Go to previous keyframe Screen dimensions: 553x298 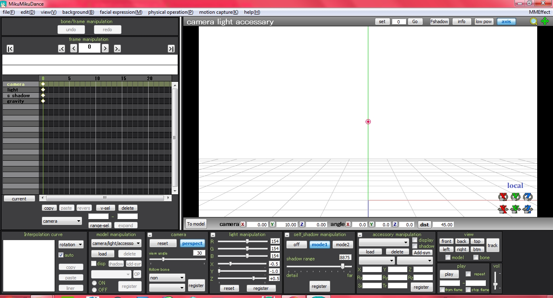coord(62,49)
